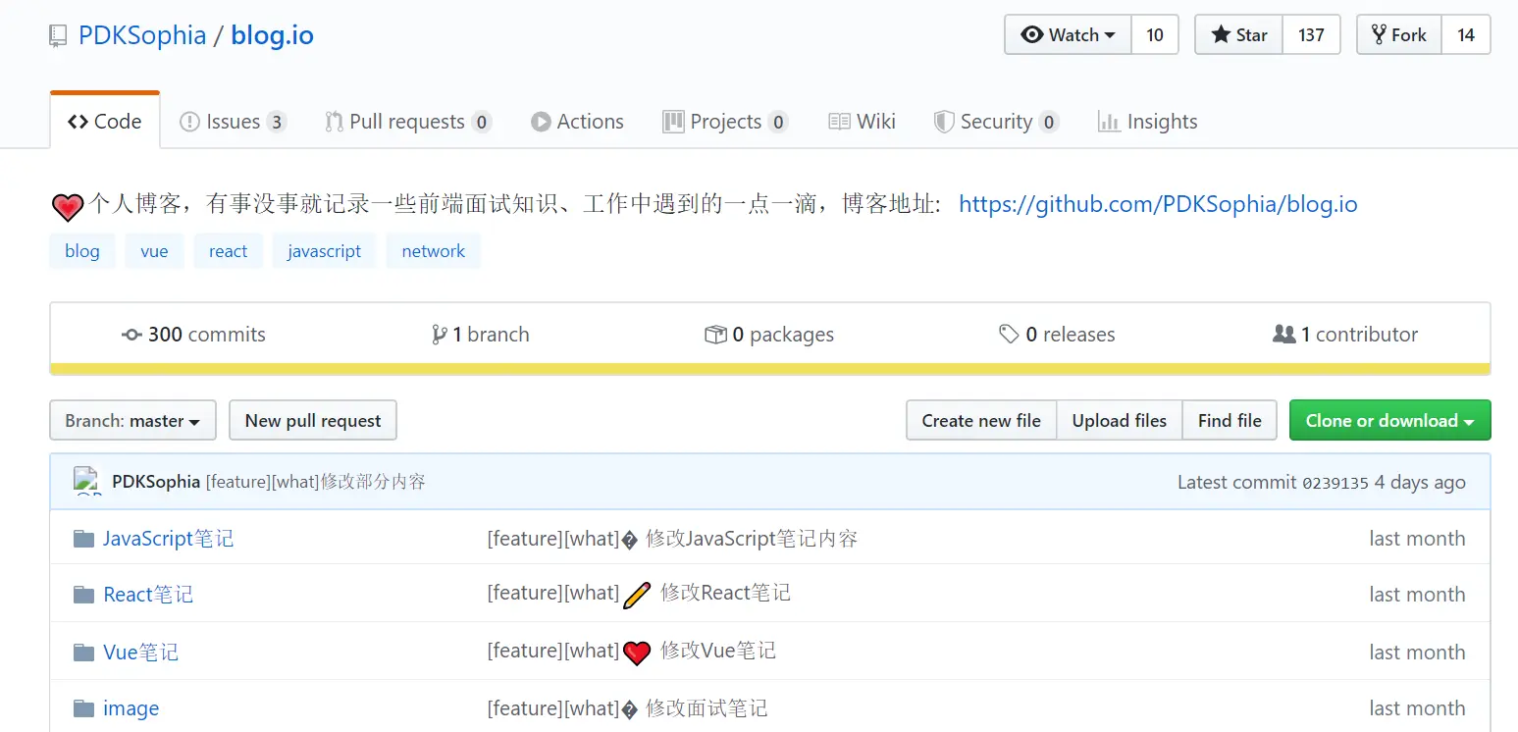View the 0 releases page
Viewport: 1518px width, 732px height.
click(1057, 335)
